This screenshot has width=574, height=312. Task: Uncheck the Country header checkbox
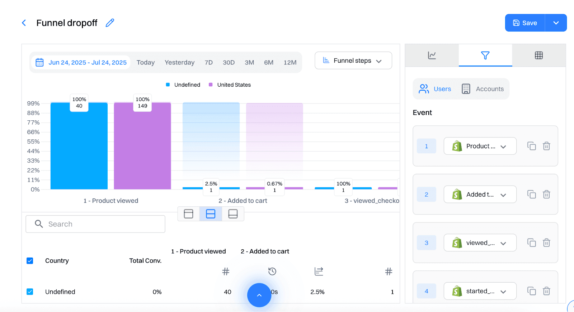pyautogui.click(x=30, y=261)
